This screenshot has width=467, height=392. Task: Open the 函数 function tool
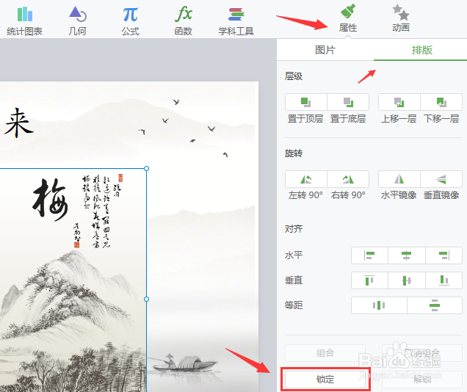point(183,21)
